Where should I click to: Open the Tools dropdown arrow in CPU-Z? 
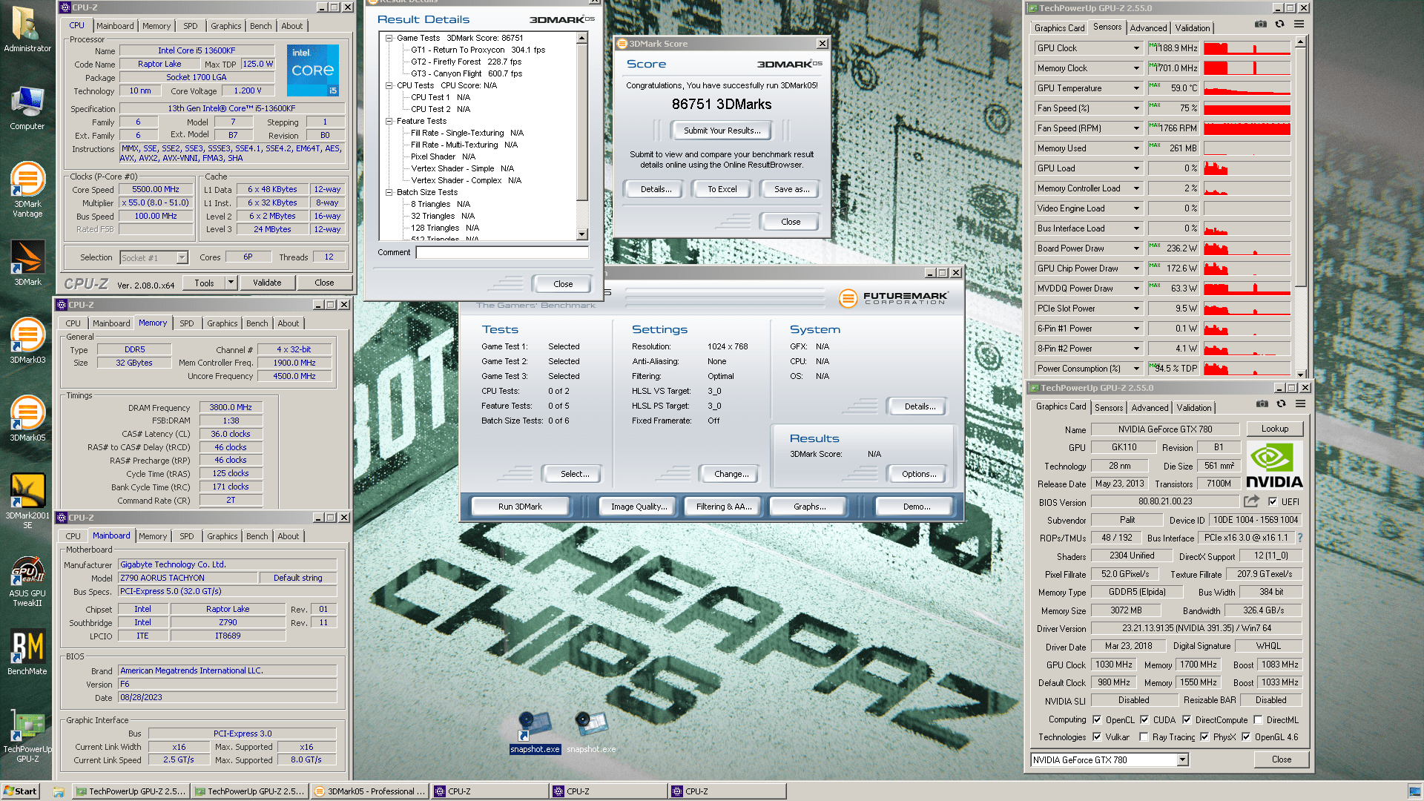(231, 283)
